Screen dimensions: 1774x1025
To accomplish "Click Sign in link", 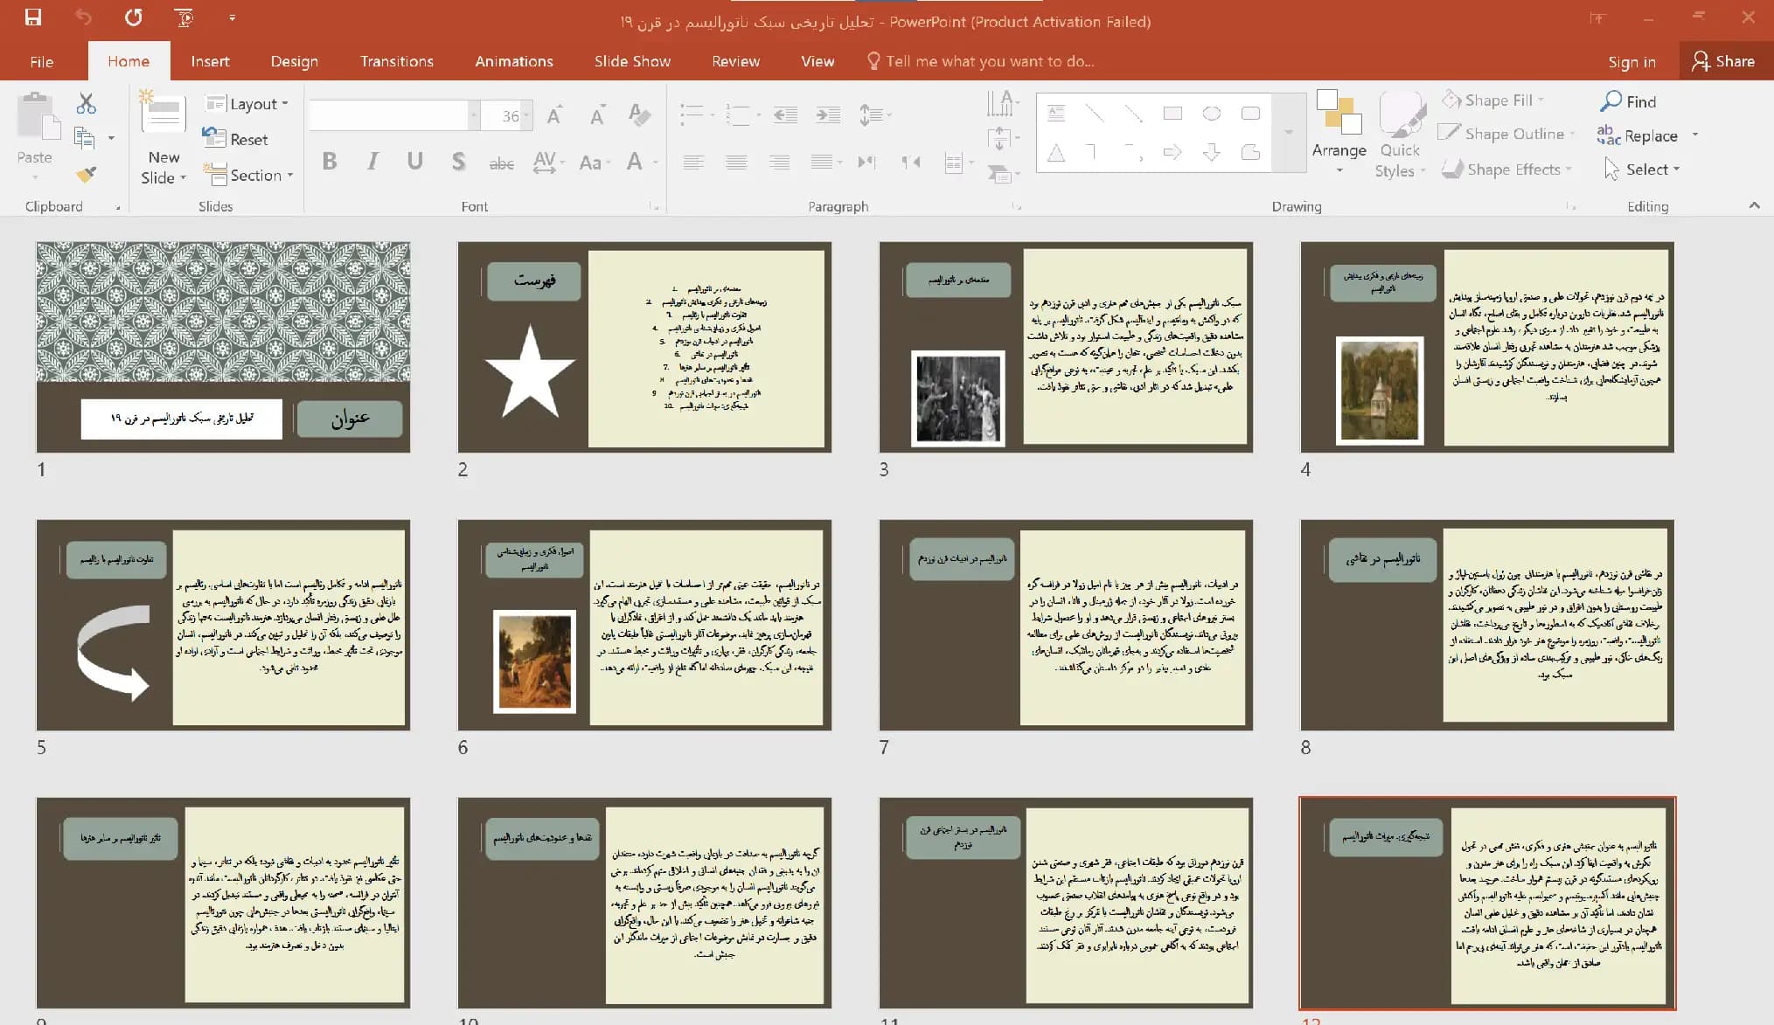I will 1631,62.
